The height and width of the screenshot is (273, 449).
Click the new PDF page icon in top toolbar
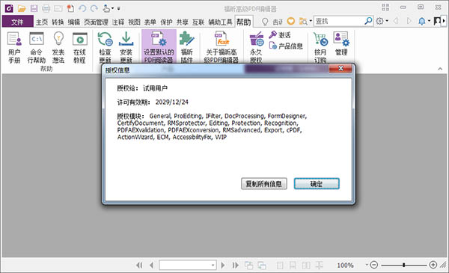click(x=70, y=8)
